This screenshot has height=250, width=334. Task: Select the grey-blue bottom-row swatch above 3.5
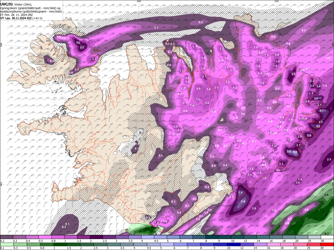point(127,245)
